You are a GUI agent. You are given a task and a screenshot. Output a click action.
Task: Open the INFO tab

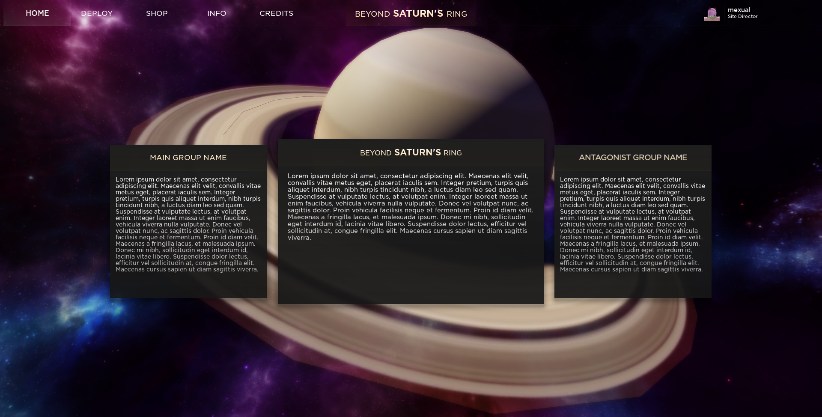[217, 13]
